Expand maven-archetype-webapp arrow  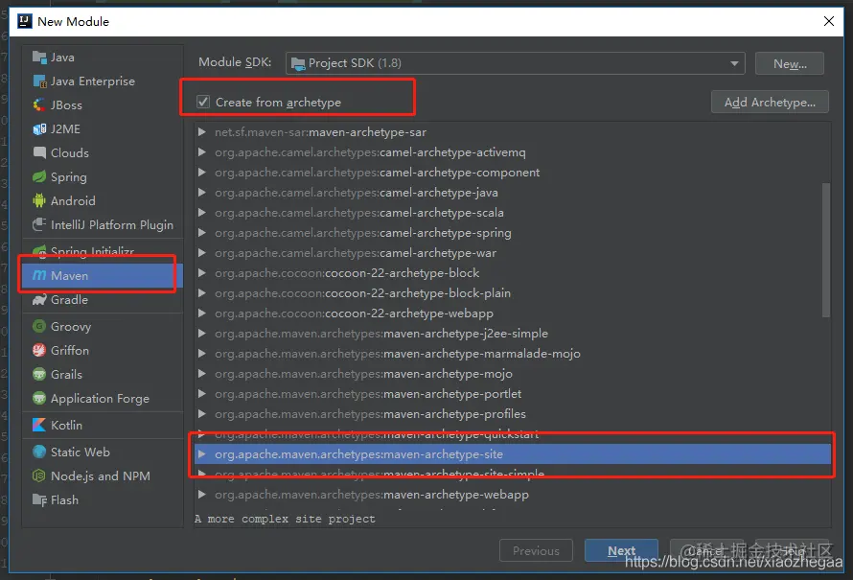202,495
